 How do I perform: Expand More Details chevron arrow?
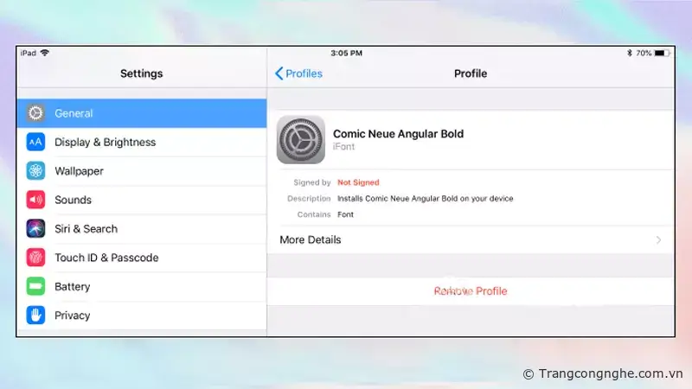[x=658, y=240]
